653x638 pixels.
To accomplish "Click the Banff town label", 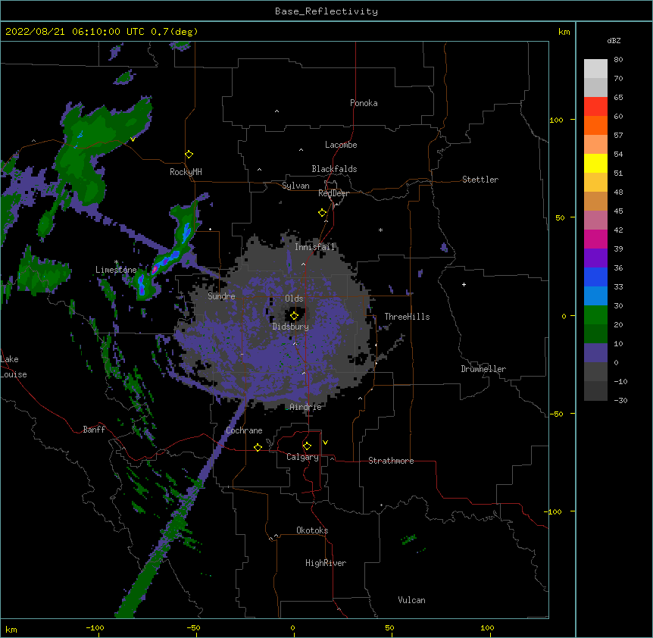I will (94, 430).
